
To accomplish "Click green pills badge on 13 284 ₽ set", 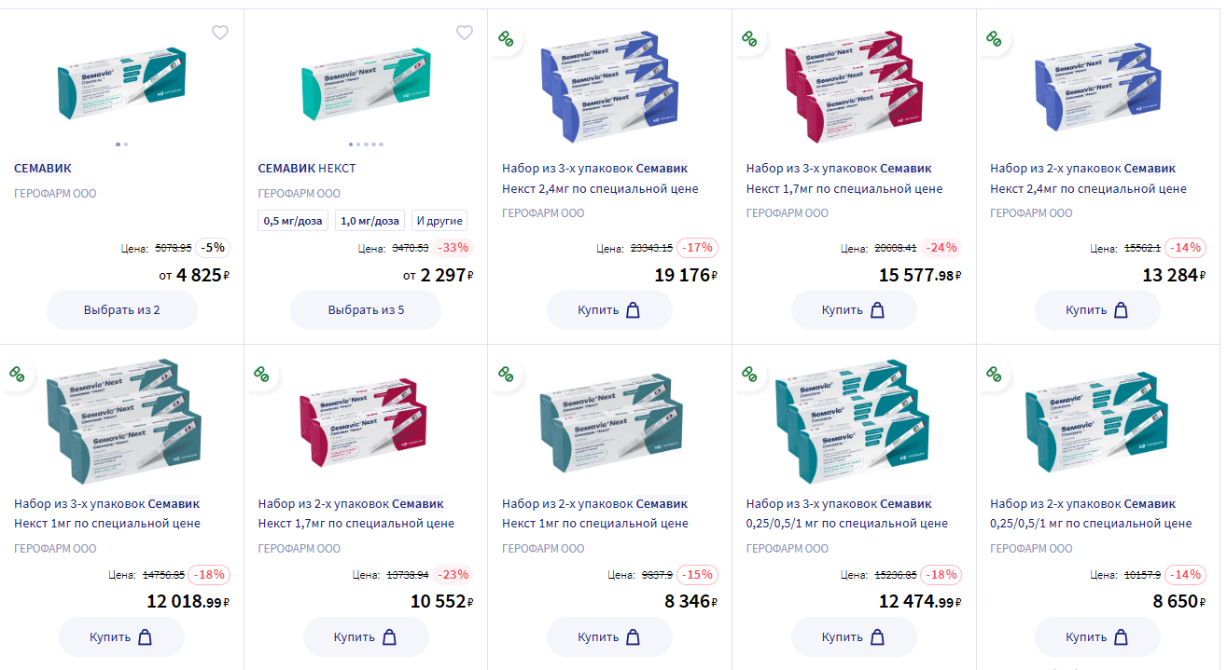I will [x=994, y=38].
